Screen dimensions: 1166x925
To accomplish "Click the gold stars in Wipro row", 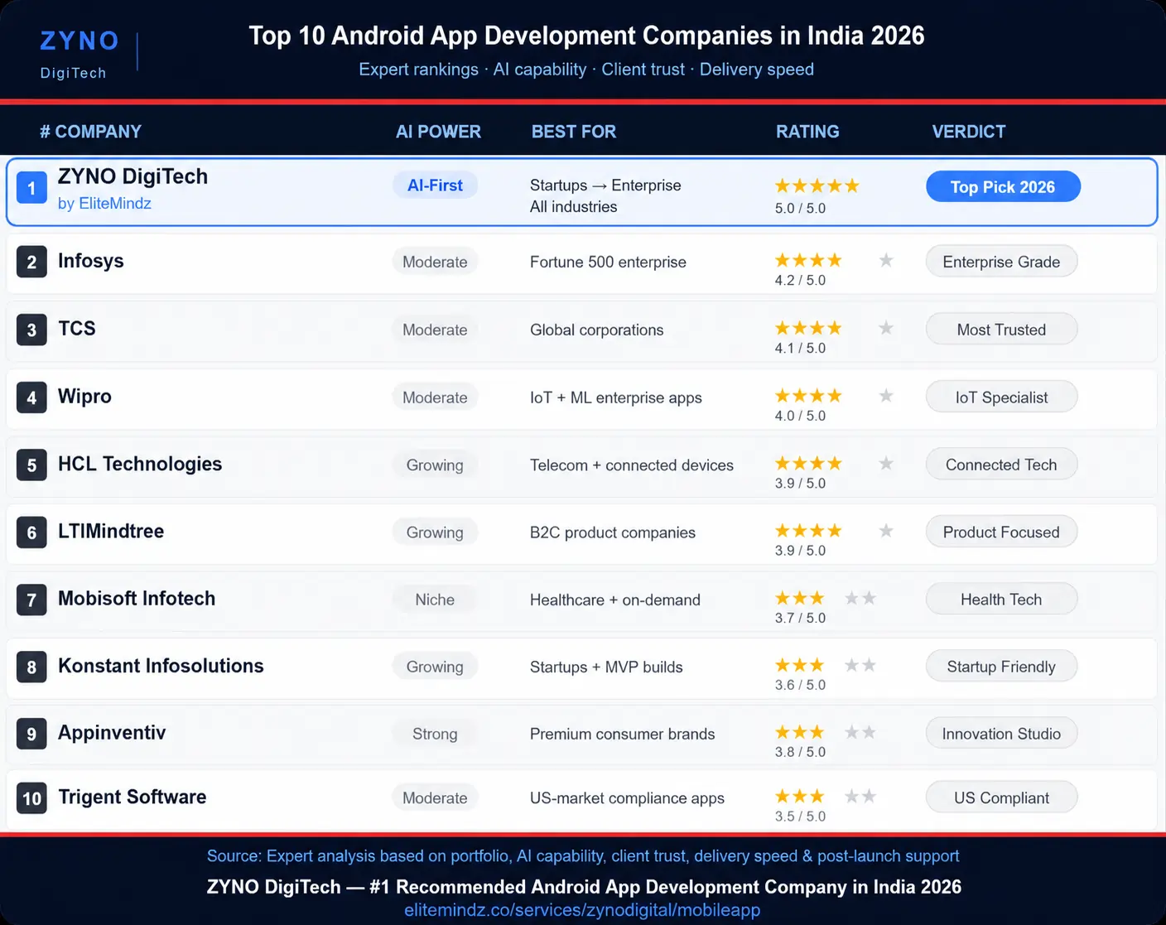I will click(x=808, y=396).
